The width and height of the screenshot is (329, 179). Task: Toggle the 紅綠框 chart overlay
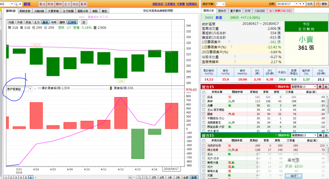coord(72,22)
